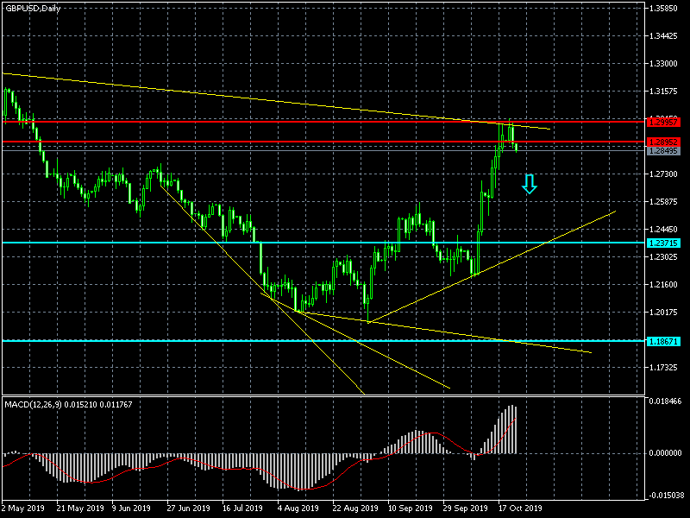Click the 9 Jun 2019 date label

(131, 509)
